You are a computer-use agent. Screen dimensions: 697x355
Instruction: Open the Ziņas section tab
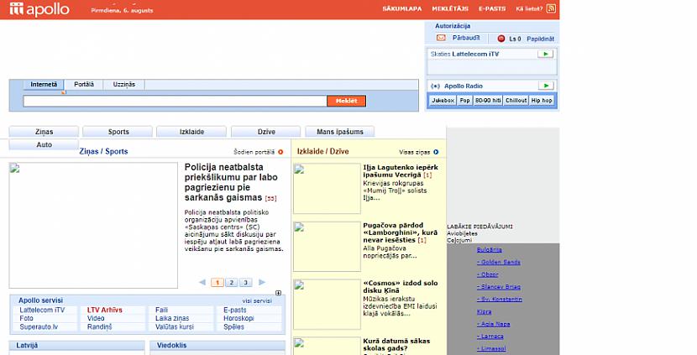pyautogui.click(x=44, y=132)
